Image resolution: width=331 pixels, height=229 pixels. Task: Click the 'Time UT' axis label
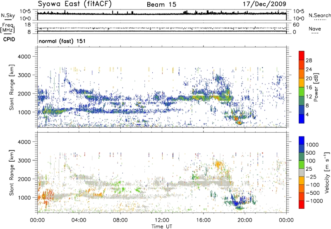tap(162, 227)
